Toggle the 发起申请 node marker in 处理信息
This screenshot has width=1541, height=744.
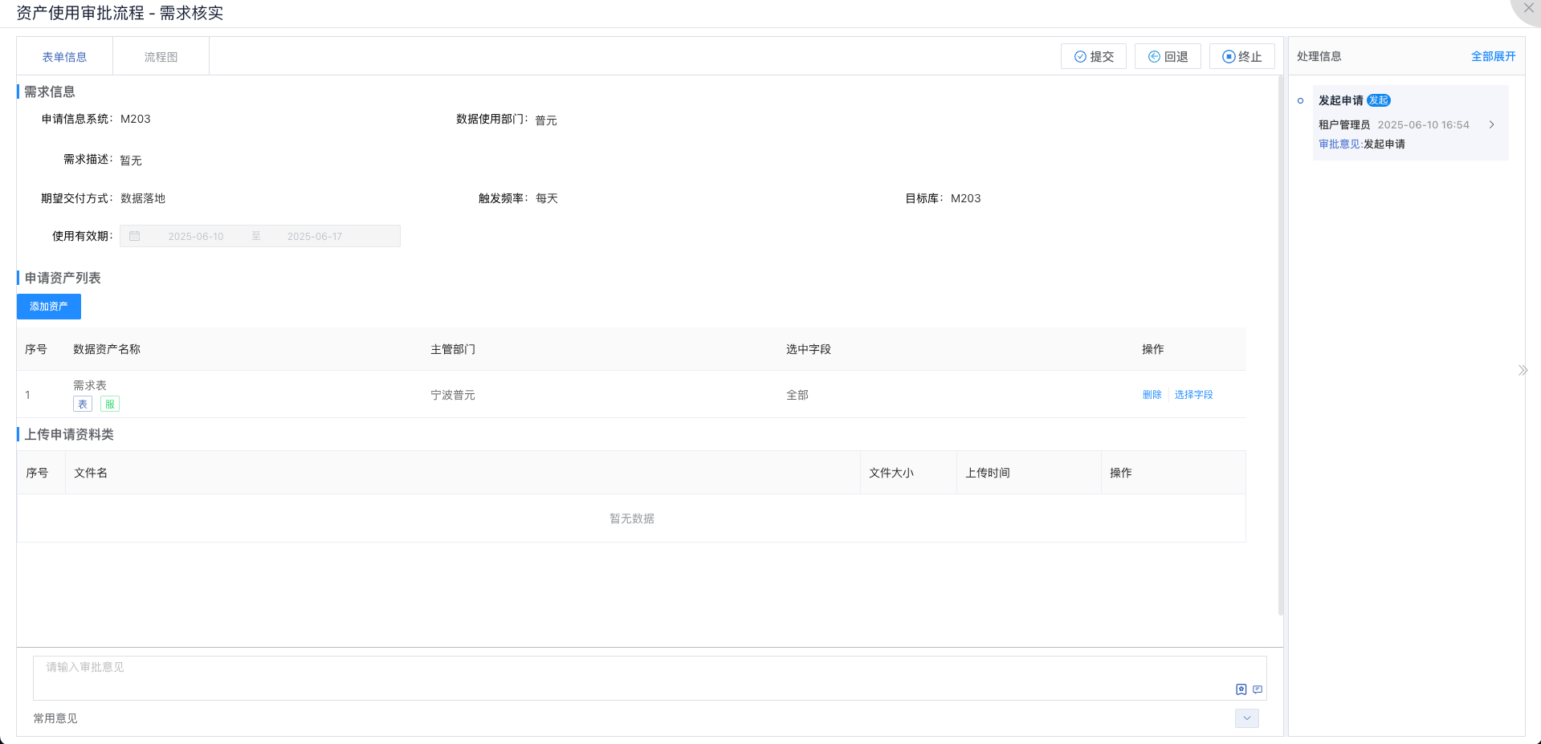coord(1302,100)
